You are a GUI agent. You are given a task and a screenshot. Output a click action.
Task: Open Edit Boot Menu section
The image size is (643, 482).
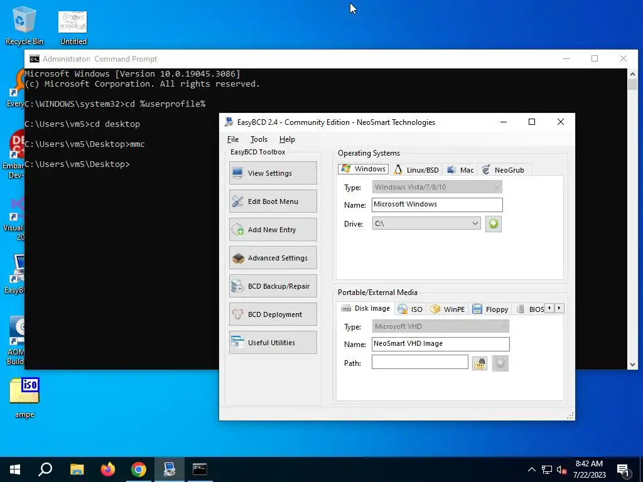point(273,201)
